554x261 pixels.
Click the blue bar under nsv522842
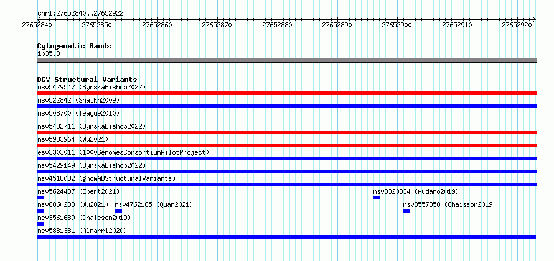point(286,106)
